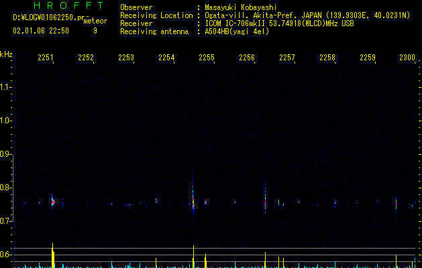Click the 'Receiving Location' label

click(156, 15)
